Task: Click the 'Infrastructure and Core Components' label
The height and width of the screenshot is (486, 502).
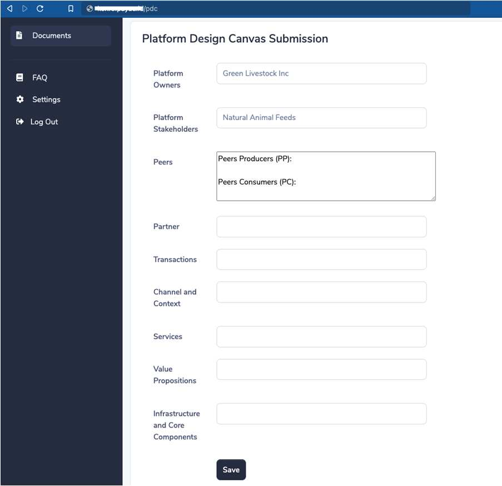Action: (177, 425)
